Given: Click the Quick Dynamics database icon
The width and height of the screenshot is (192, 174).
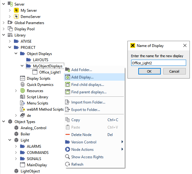Looking at the screenshot, I should [23, 85].
